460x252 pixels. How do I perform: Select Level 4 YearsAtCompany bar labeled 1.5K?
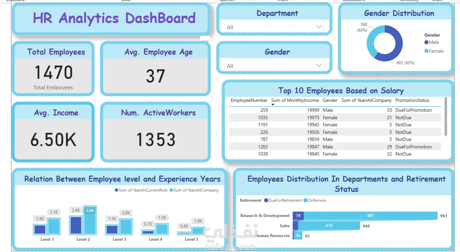tap(162, 229)
